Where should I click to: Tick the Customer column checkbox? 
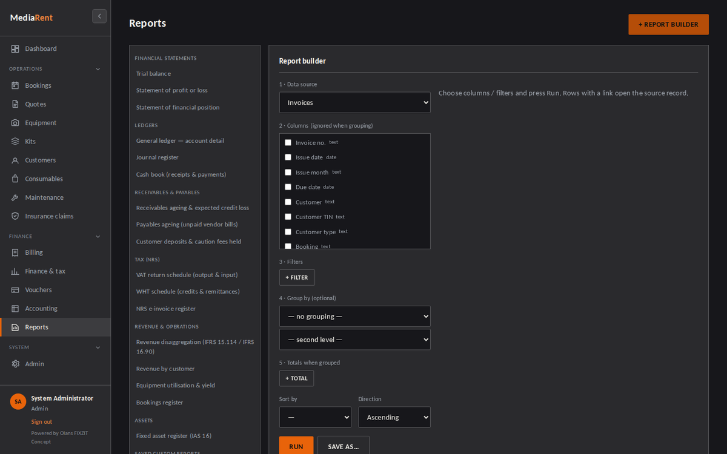coord(288,202)
